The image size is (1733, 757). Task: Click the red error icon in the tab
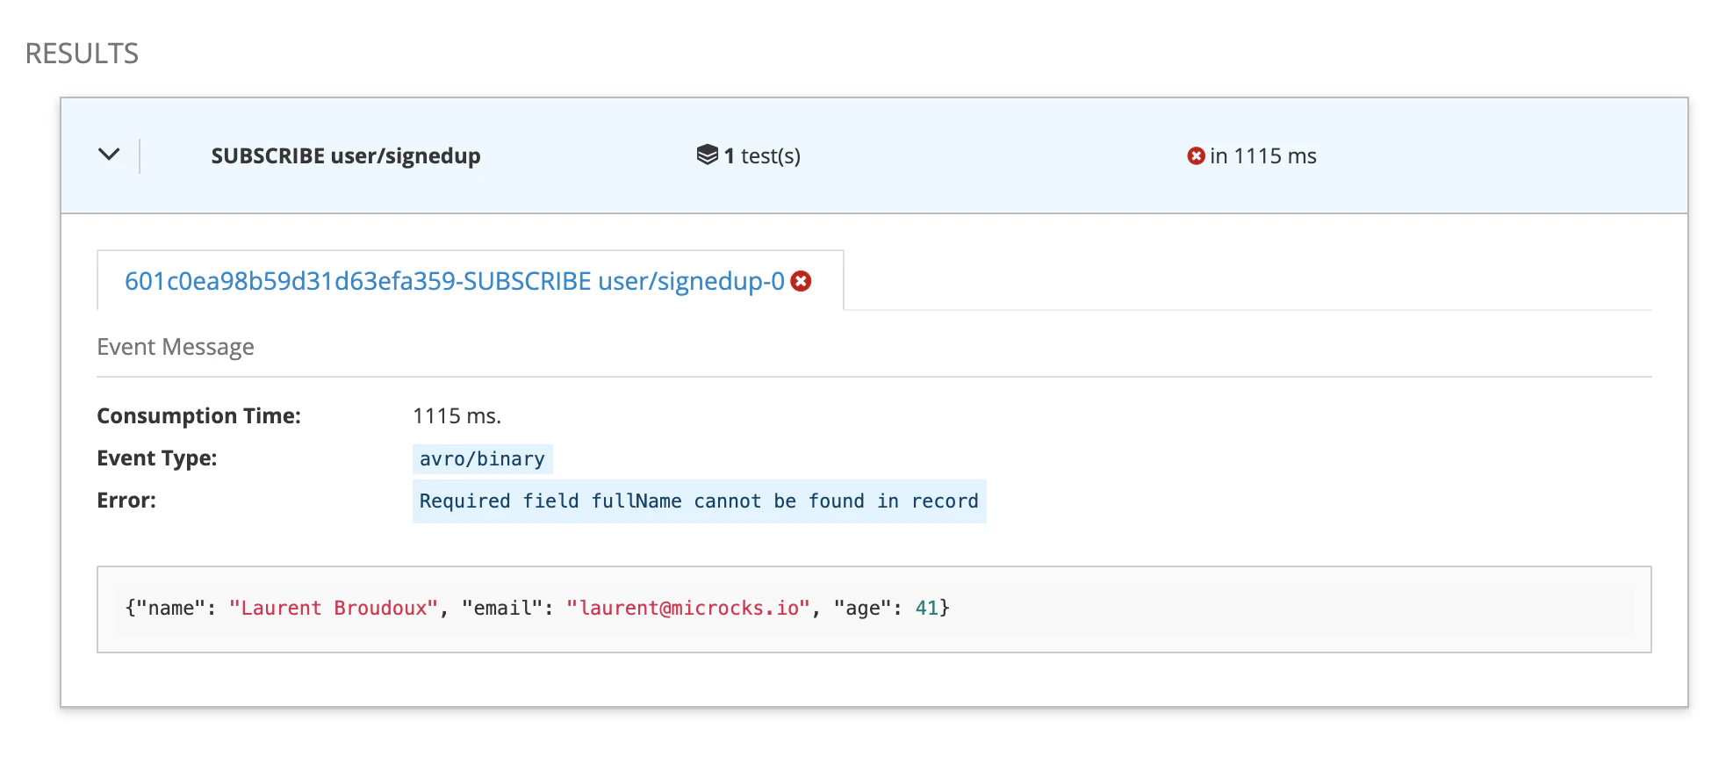(x=801, y=281)
